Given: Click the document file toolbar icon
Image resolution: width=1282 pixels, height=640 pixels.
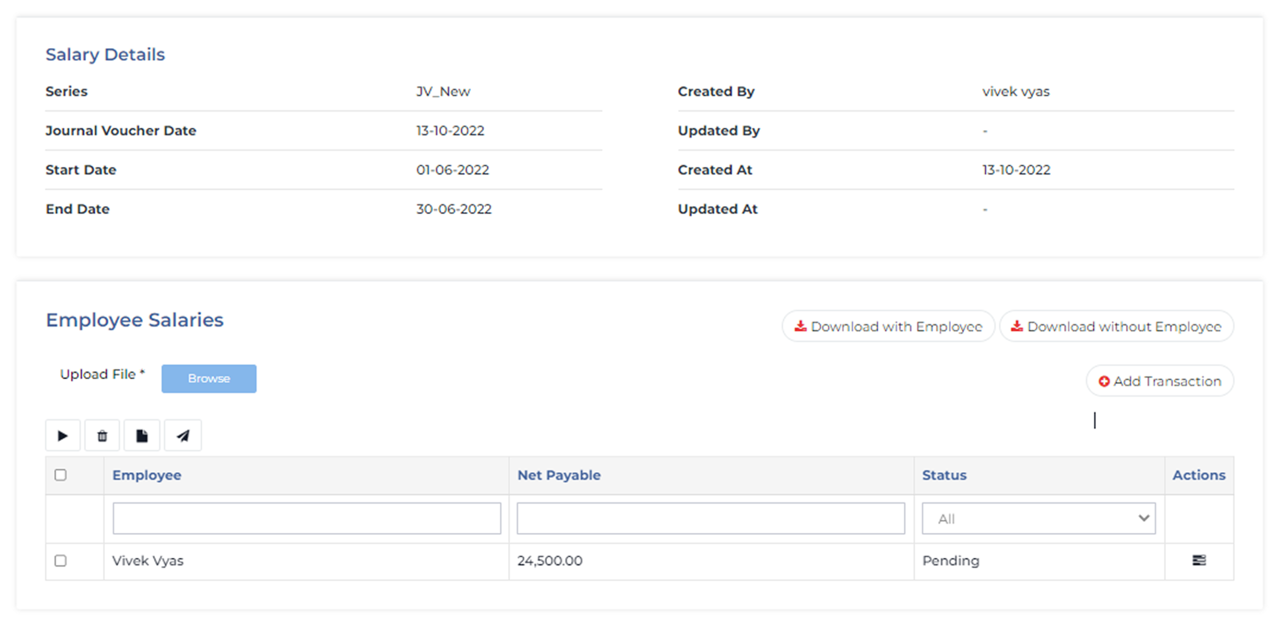Looking at the screenshot, I should 142,436.
